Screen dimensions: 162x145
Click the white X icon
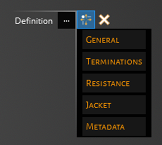[104, 20]
